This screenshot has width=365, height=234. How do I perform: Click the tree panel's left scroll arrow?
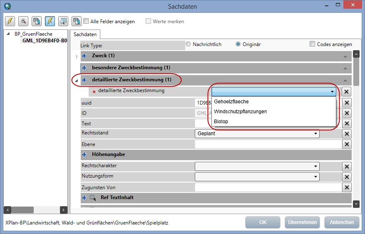(x=7, y=210)
